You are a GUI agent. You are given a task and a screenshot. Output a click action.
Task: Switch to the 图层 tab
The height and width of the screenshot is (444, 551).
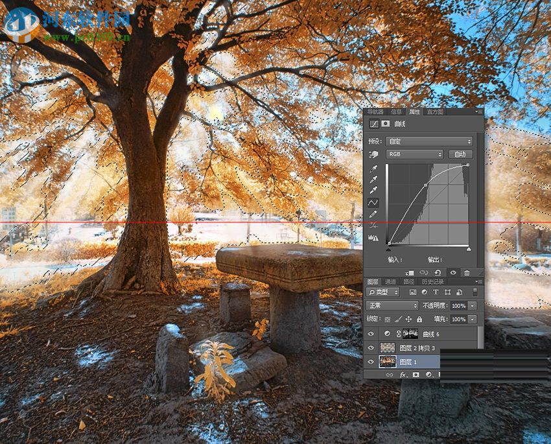click(373, 282)
